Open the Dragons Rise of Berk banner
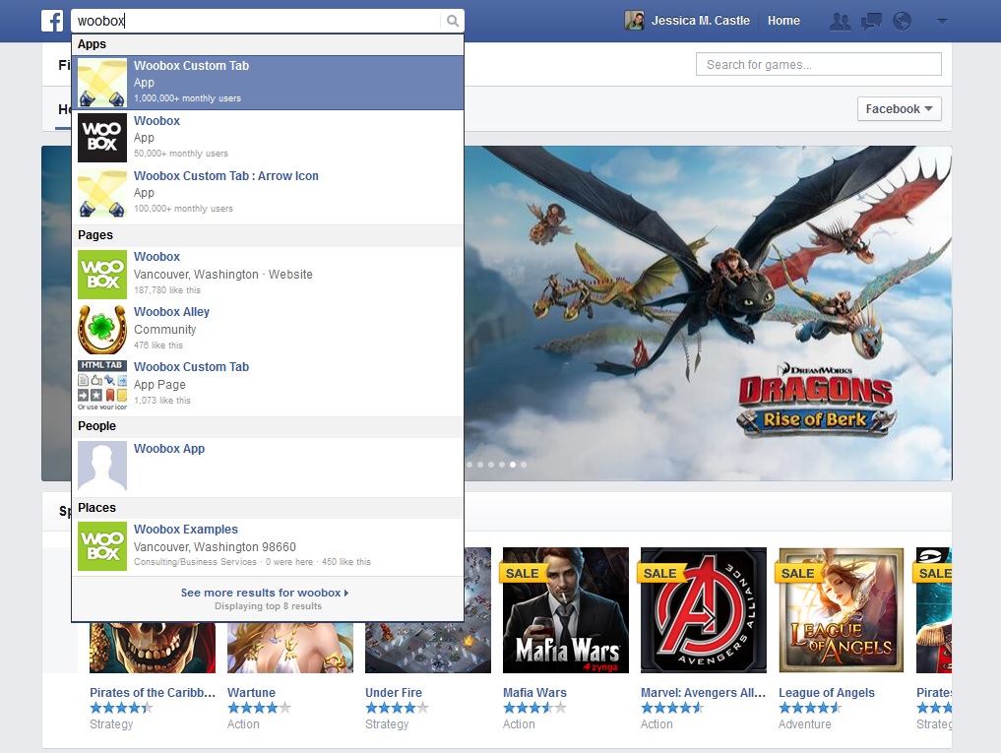Viewport: 1001px width, 753px height. tap(708, 313)
